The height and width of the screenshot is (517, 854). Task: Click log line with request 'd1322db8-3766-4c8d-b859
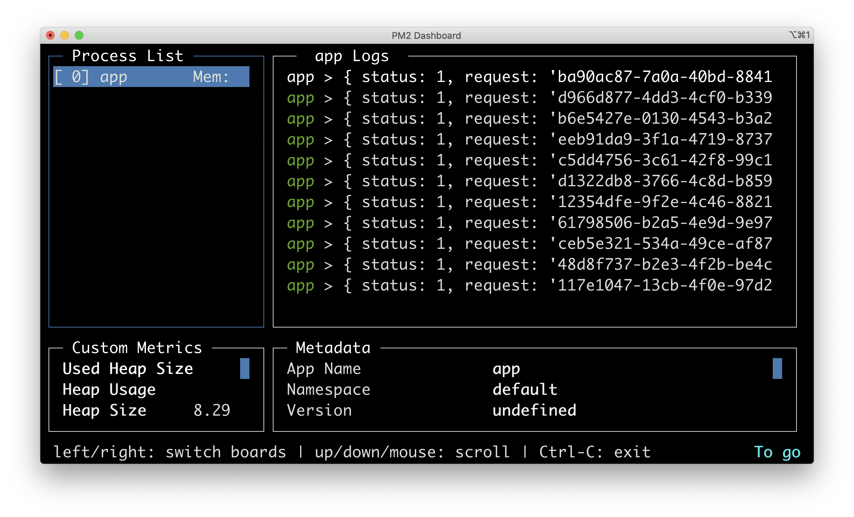coord(529,181)
